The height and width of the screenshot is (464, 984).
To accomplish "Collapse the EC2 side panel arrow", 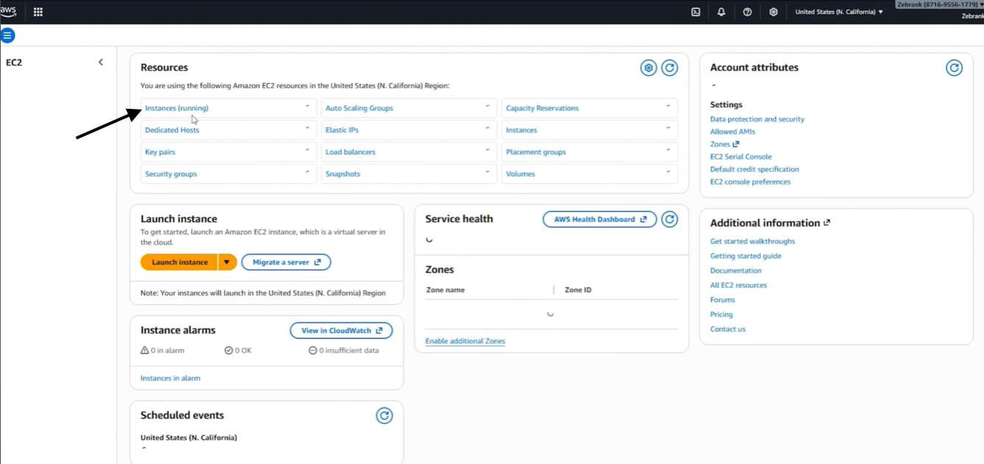I will [101, 63].
